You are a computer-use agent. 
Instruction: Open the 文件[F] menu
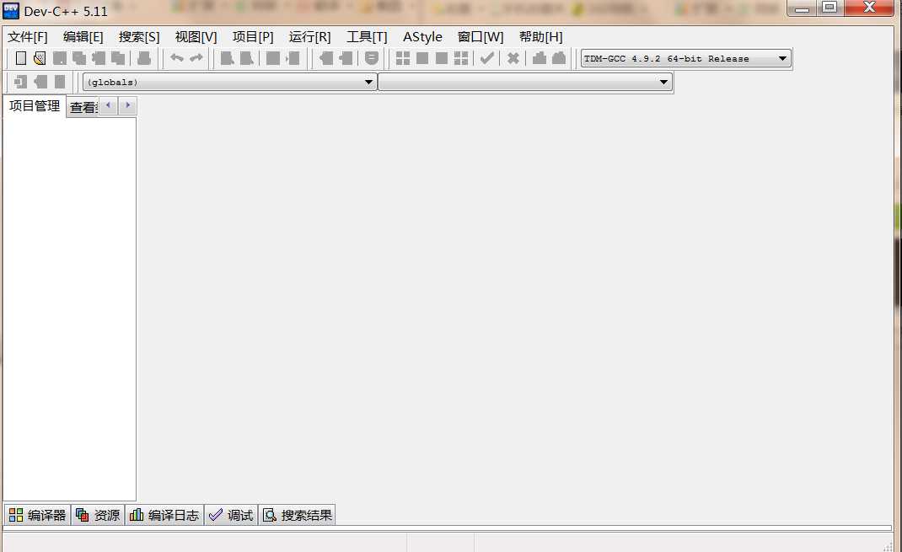[28, 37]
